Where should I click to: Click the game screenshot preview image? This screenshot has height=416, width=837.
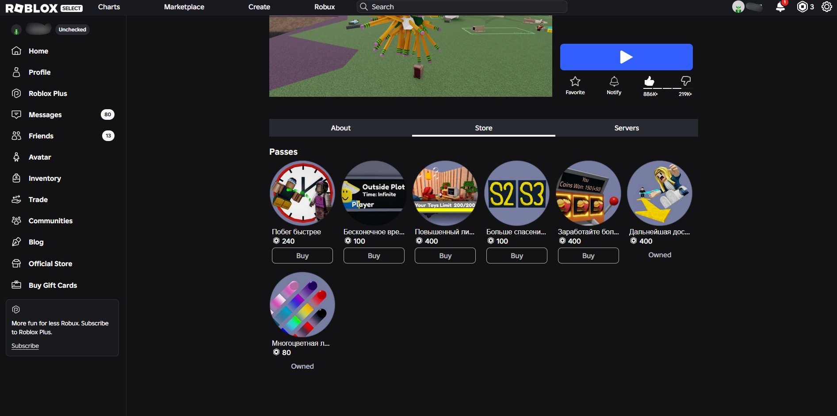[x=411, y=56]
